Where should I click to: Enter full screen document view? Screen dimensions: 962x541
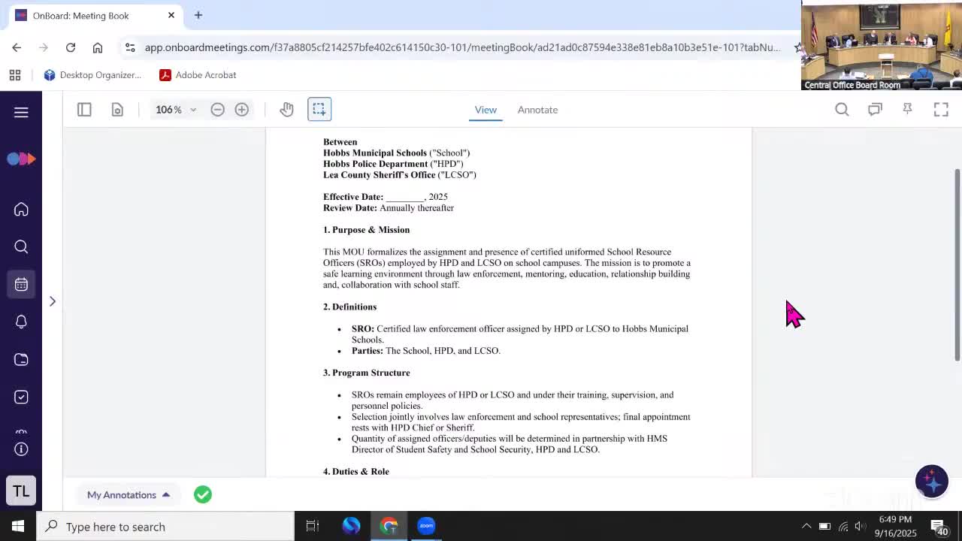coord(941,110)
